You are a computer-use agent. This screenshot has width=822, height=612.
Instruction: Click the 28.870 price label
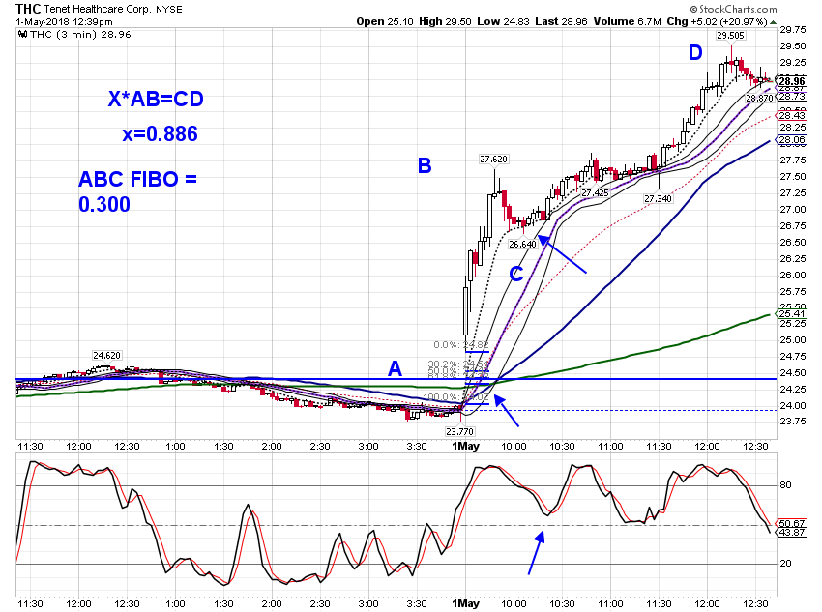tap(759, 98)
